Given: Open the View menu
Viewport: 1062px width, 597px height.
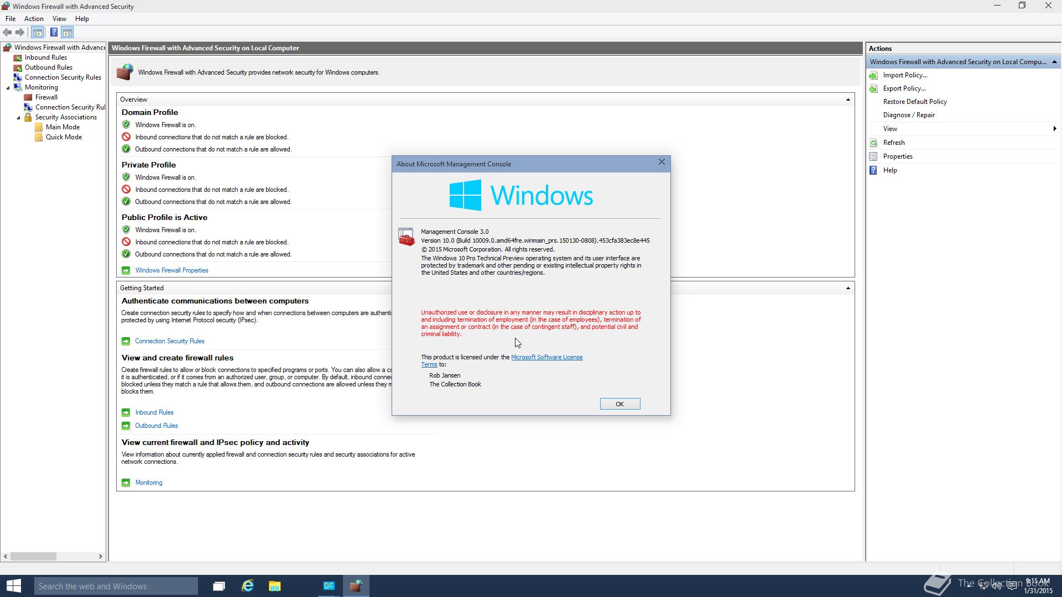Looking at the screenshot, I should coord(59,19).
